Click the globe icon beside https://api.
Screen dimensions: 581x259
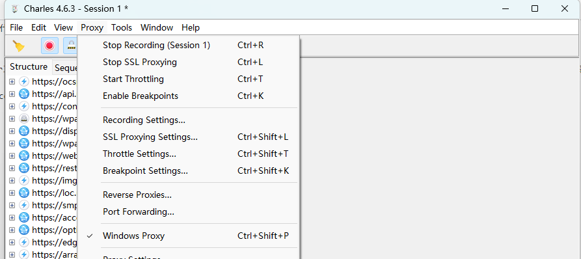[x=23, y=94]
